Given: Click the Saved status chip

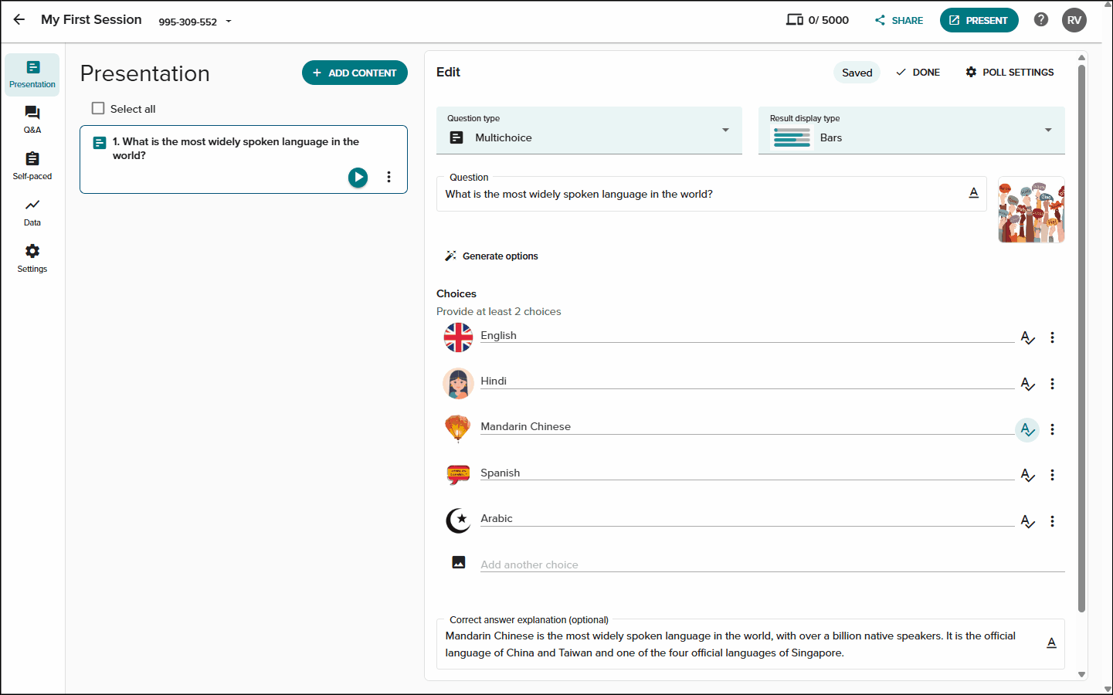Looking at the screenshot, I should point(857,73).
